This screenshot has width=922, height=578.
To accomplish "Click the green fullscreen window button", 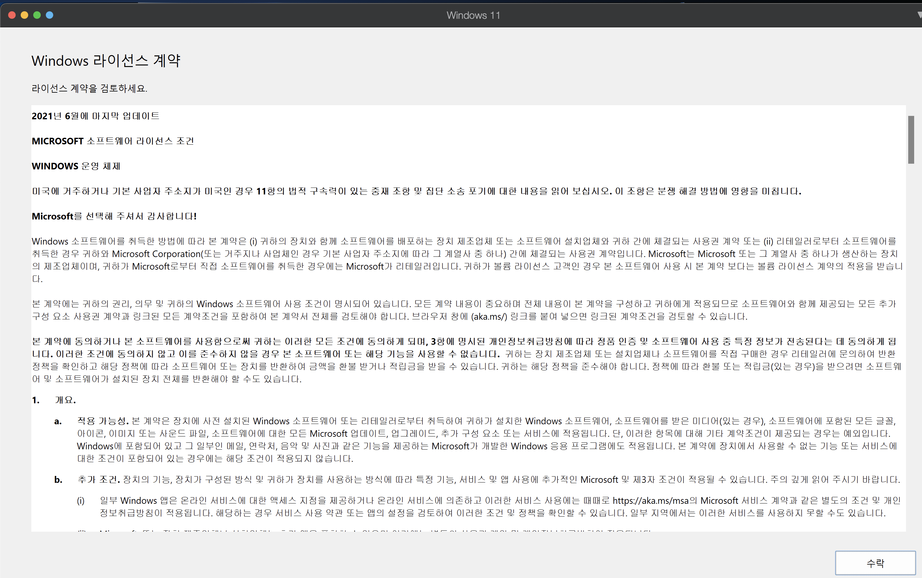I will [x=37, y=15].
